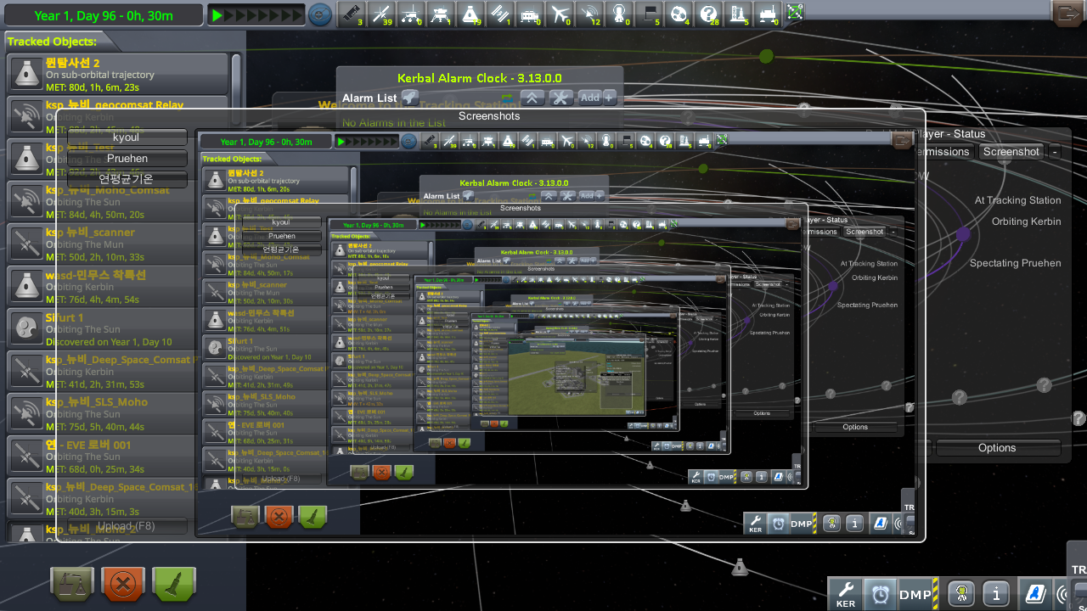Toggle the probes filter showing 39

[x=380, y=14]
